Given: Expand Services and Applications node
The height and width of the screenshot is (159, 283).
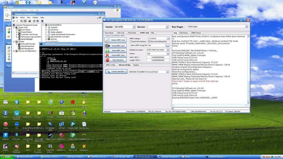Looking at the screenshot, I should tap(14, 51).
